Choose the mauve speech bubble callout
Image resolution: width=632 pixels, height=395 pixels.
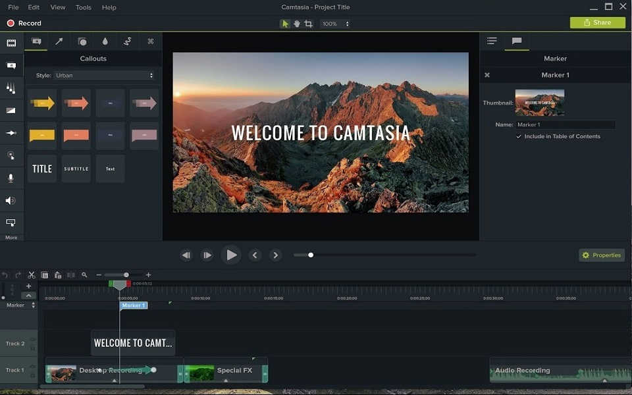pos(144,136)
